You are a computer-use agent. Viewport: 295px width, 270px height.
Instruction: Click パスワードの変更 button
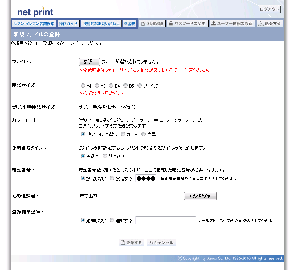tap(187, 24)
